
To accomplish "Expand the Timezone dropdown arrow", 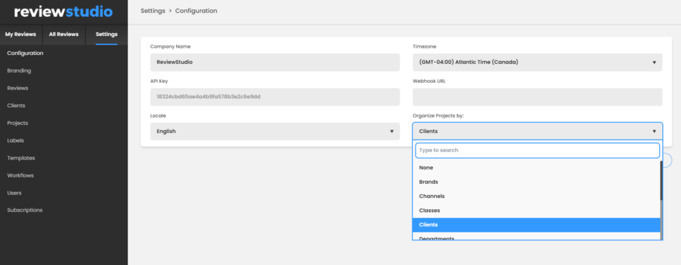I will coord(654,62).
